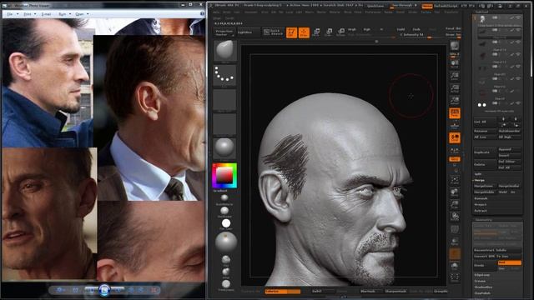Click right shelf Move view icon

(x=454, y=192)
